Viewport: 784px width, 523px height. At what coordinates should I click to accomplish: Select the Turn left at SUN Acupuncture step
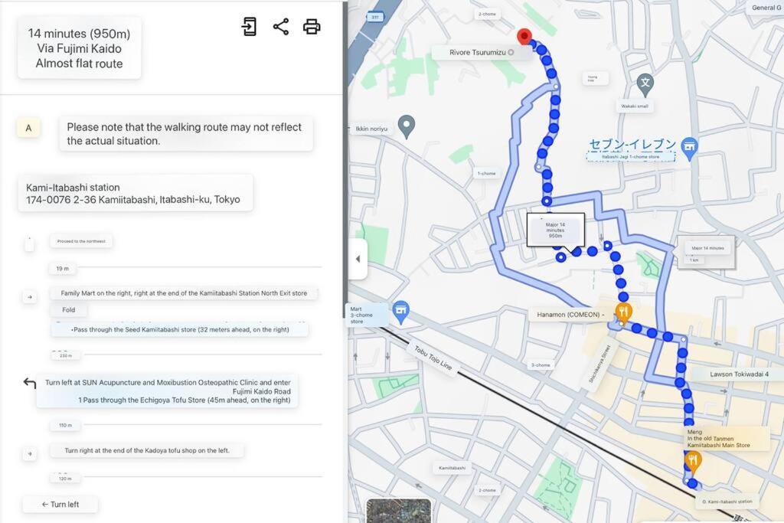[167, 391]
